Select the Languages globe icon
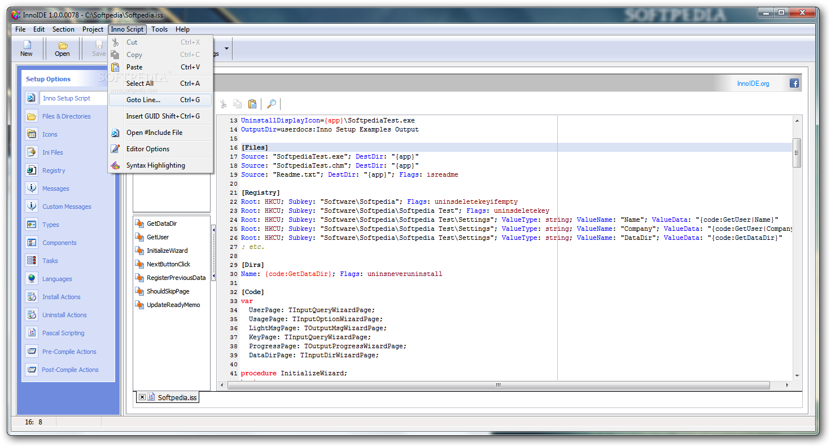The image size is (831, 447). (32, 279)
